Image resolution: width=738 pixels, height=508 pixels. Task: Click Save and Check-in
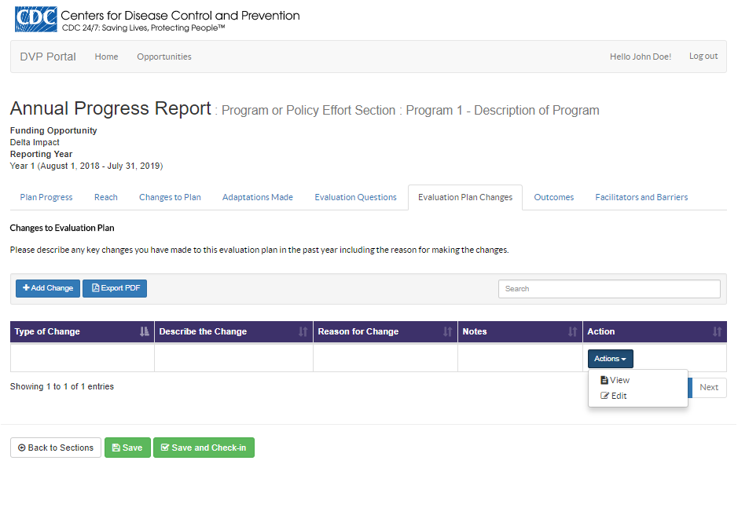204,448
